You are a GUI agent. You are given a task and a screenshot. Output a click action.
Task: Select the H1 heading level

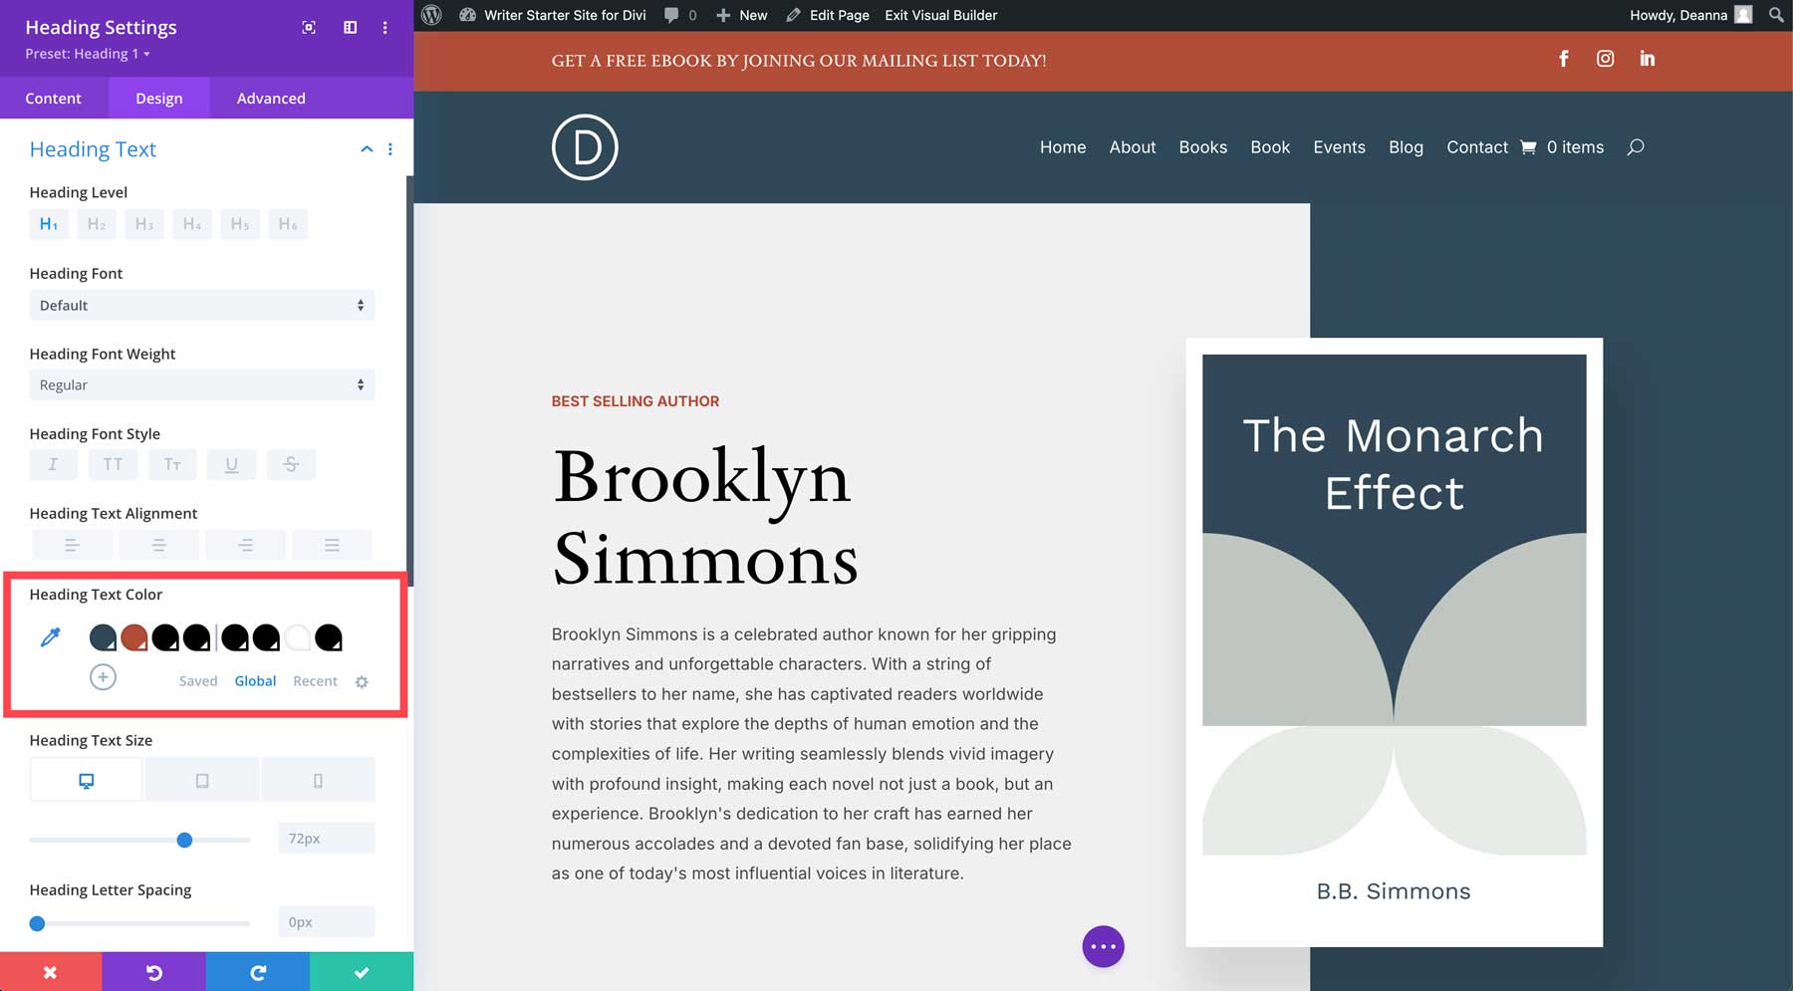48,223
